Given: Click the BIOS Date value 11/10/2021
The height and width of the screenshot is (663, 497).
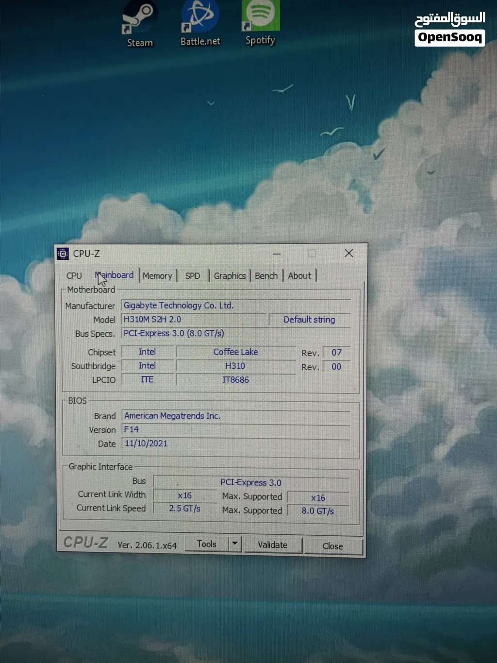Looking at the screenshot, I should click(236, 443).
